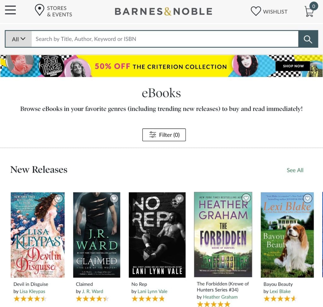Toggle wishlist heart on No Rep cover
Screen dimensions: 323x307
click(x=179, y=198)
